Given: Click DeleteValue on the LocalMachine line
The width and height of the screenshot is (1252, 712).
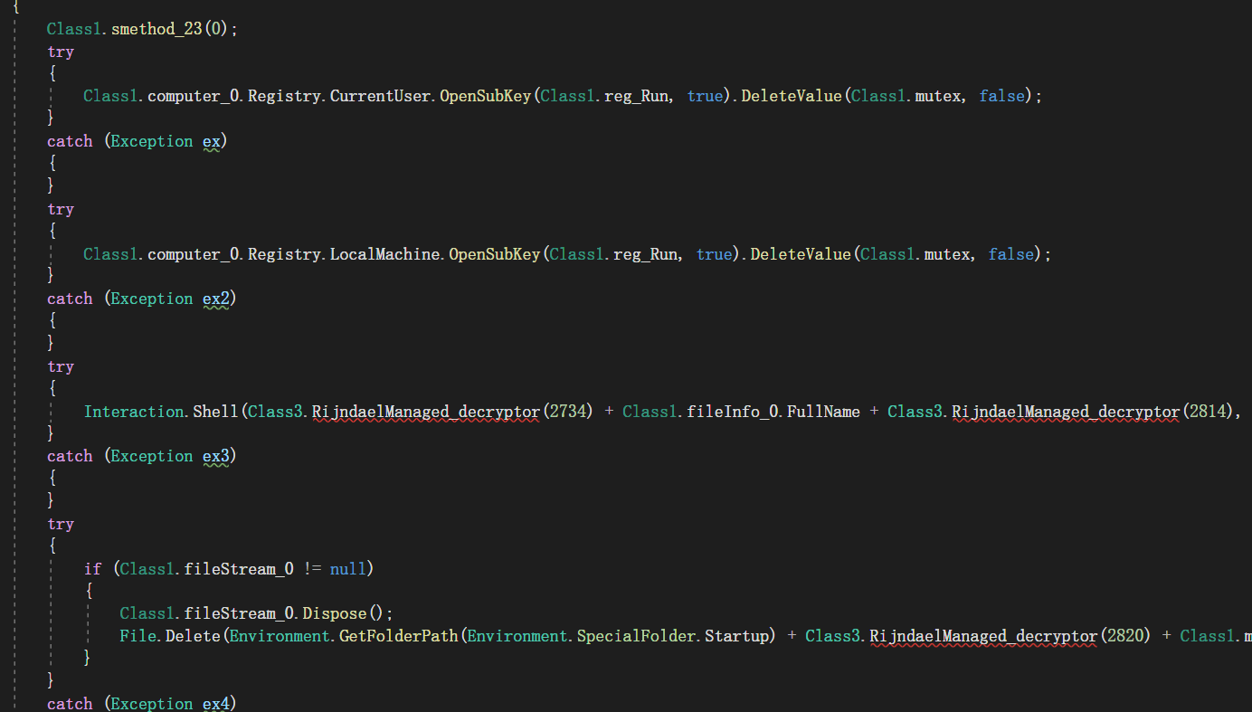Looking at the screenshot, I should (x=801, y=254).
